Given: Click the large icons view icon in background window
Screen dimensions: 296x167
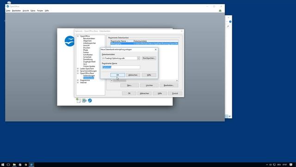Looking at the screenshot, I should pos(230,116).
